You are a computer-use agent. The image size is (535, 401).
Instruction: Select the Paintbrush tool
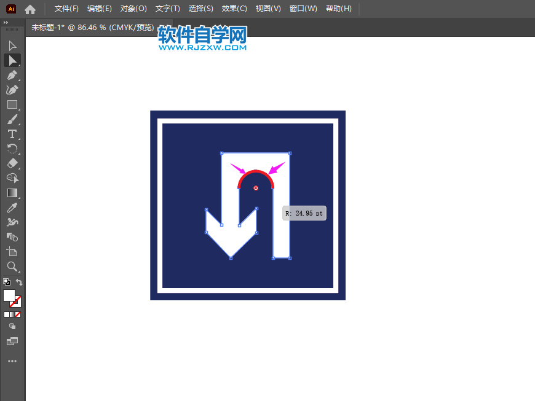tap(12, 120)
